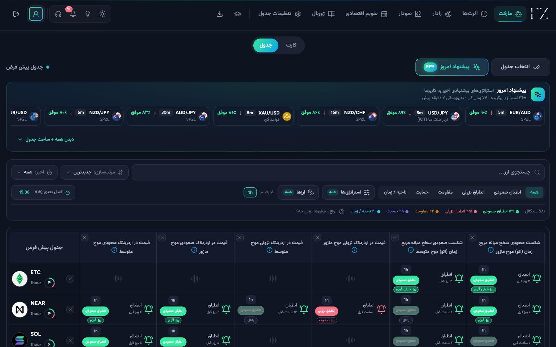
Task: Go to the ژورنال menu
Action: [x=323, y=14]
